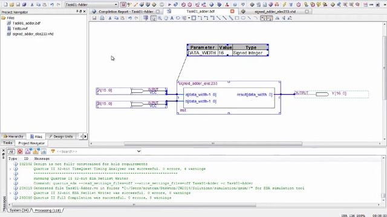
Task: Select the Block Tool square icon
Action: 193,18
